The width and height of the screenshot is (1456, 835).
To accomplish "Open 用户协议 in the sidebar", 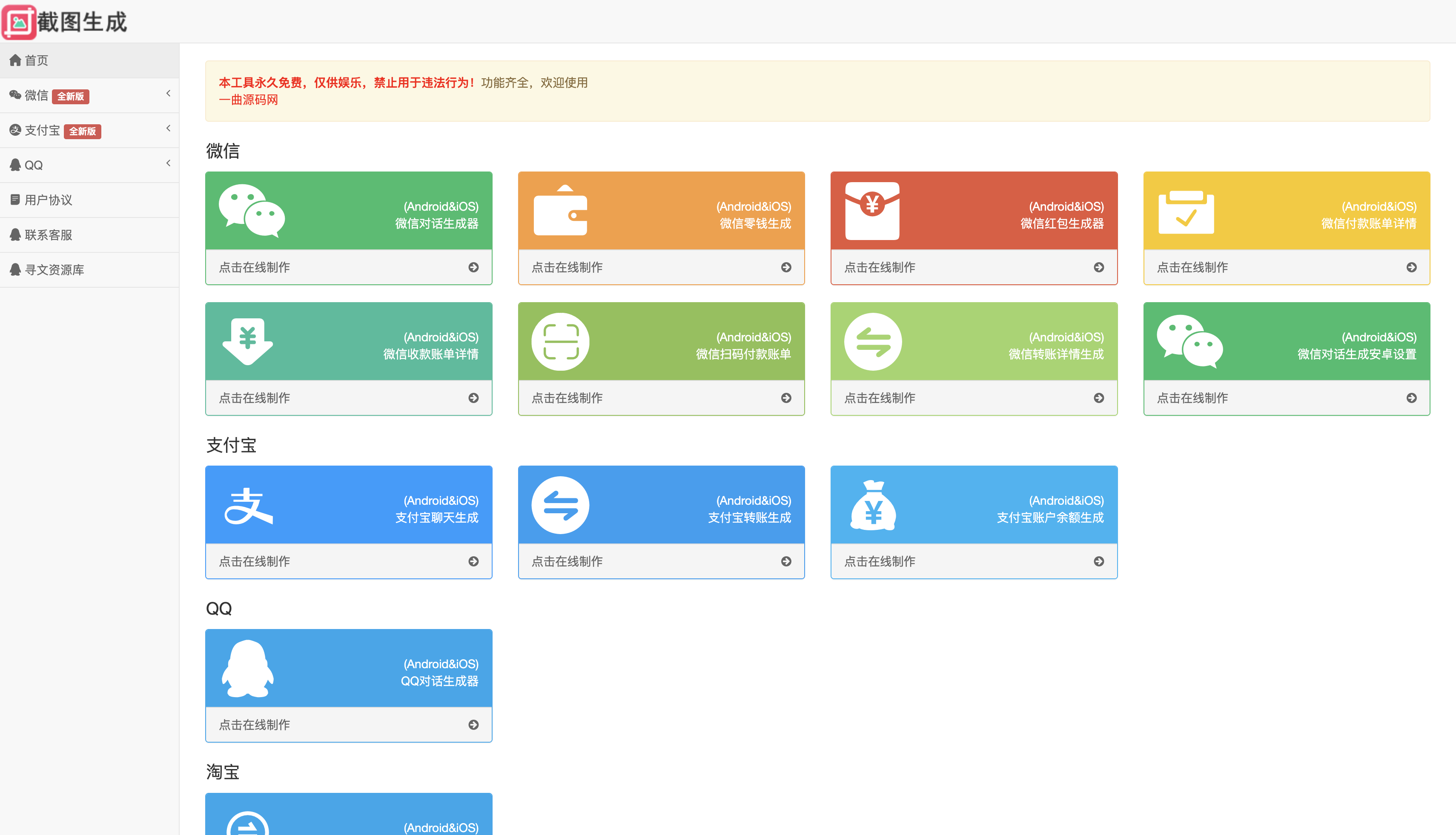I will 89,200.
